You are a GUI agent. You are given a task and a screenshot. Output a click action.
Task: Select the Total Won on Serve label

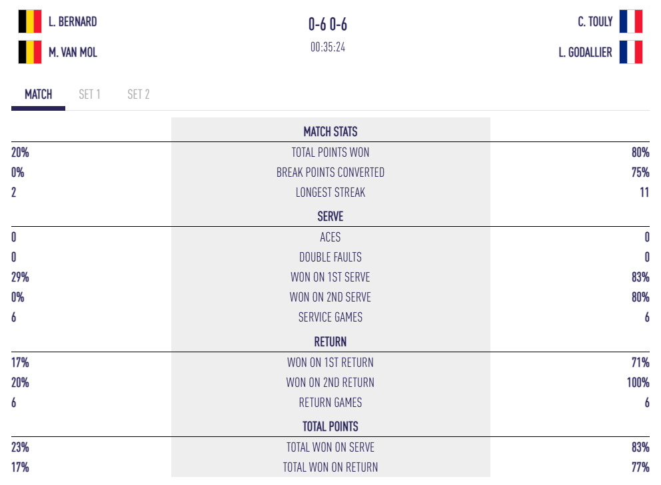[x=330, y=447]
